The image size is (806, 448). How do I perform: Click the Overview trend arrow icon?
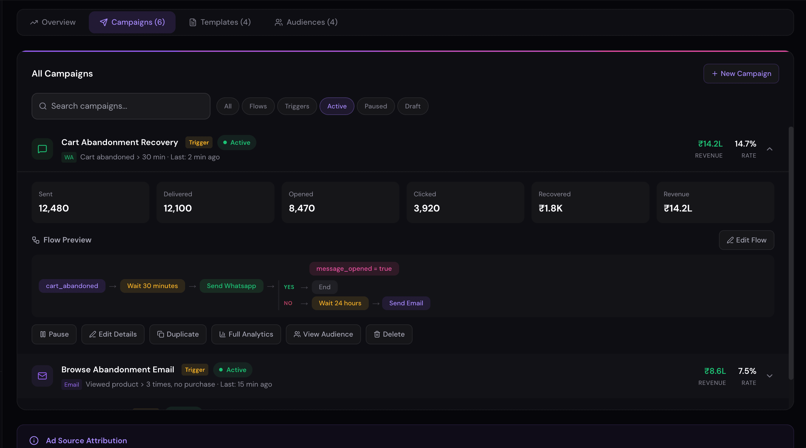click(34, 23)
